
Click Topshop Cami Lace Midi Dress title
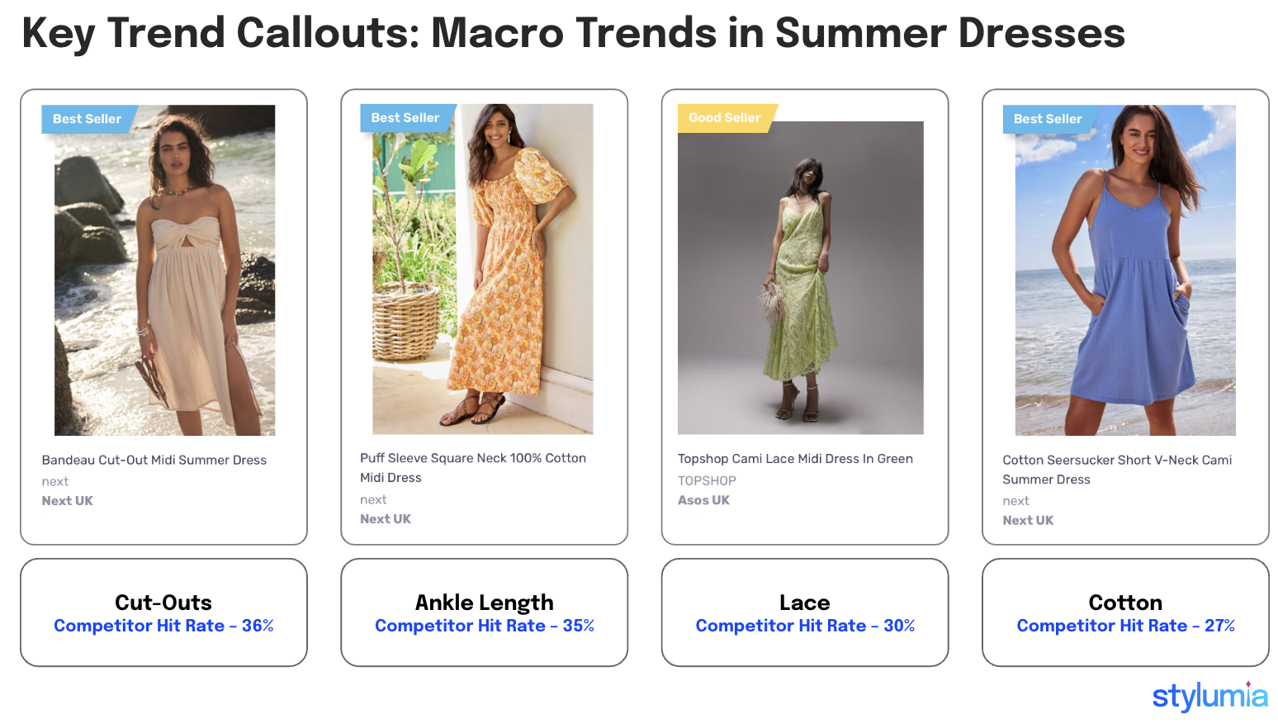[x=795, y=459]
